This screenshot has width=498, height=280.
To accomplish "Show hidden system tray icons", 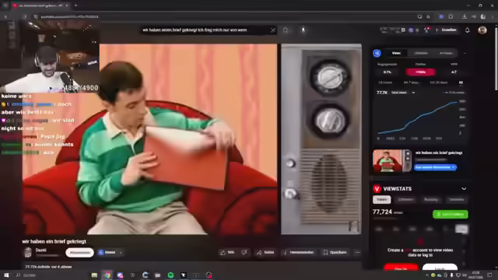I will coord(426,275).
